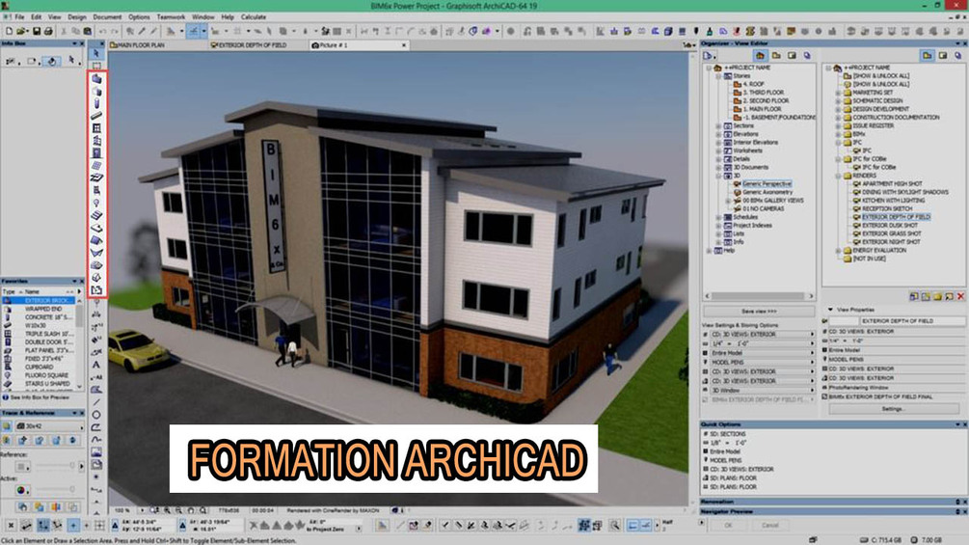Open the Entire Model dropdown in View Settings
969x545 pixels.
click(764, 353)
